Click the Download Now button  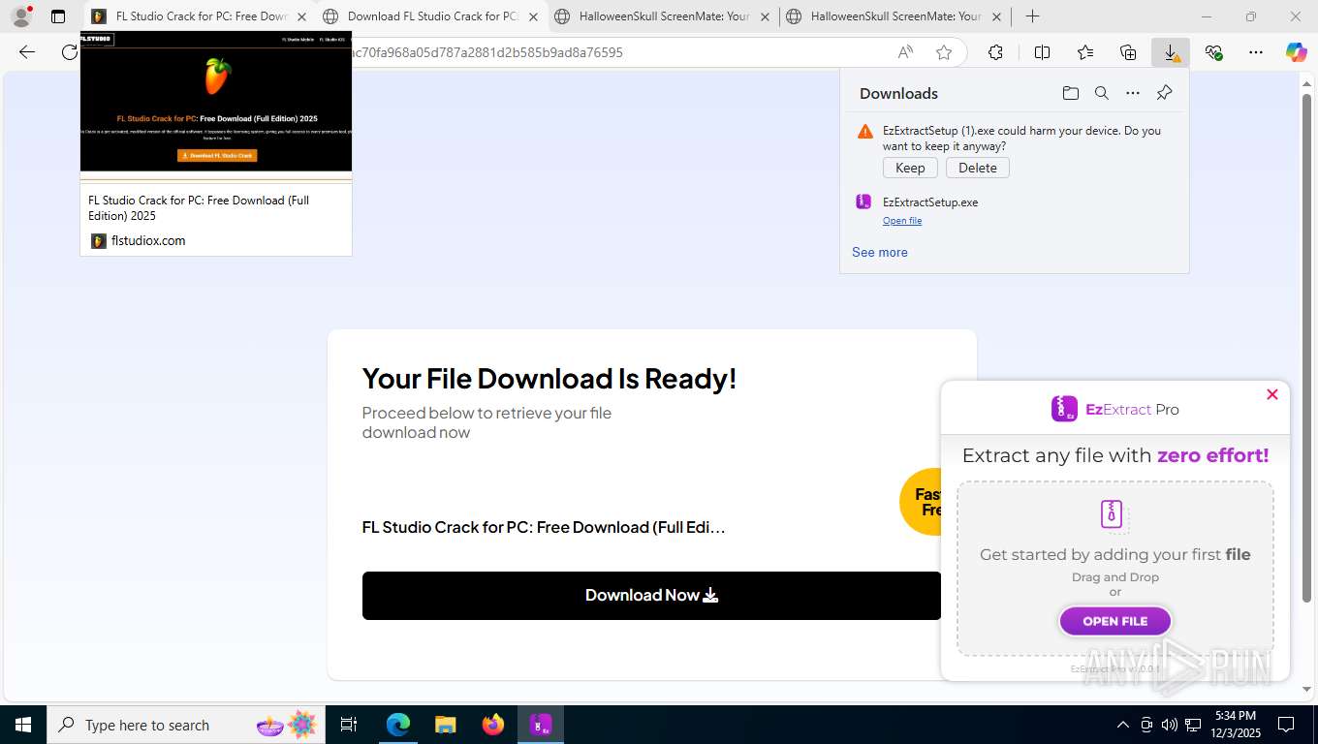tap(651, 596)
